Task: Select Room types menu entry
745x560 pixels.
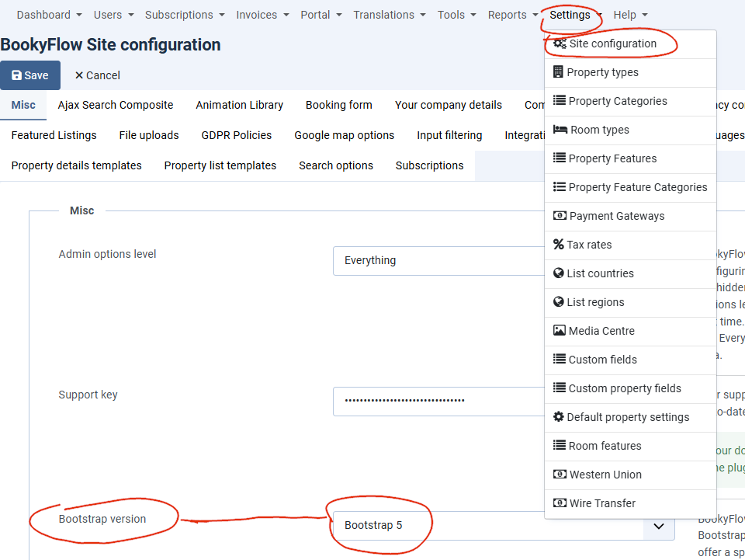Action: tap(630, 130)
